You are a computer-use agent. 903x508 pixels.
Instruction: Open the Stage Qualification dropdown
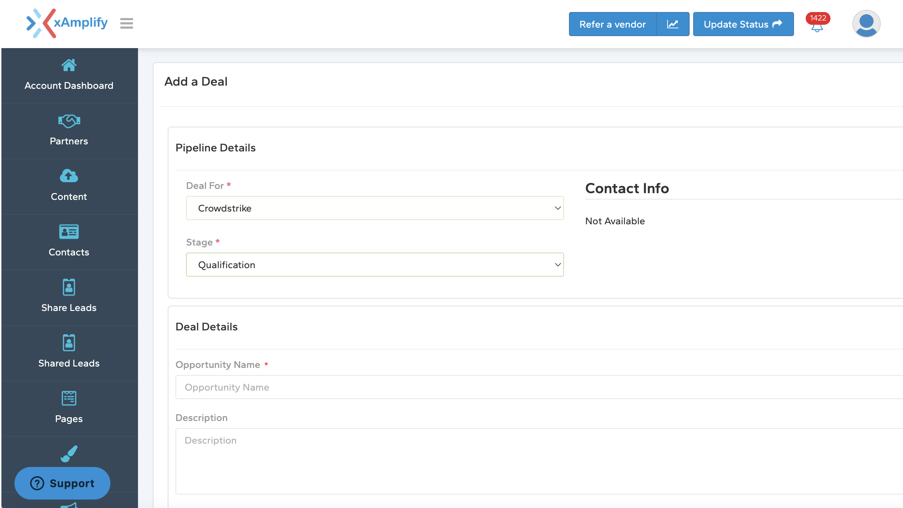[x=374, y=265]
